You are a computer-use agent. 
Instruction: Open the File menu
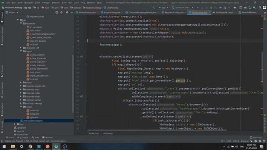point(8,3)
